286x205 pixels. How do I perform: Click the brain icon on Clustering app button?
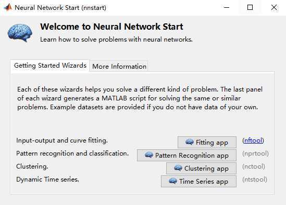(x=178, y=168)
